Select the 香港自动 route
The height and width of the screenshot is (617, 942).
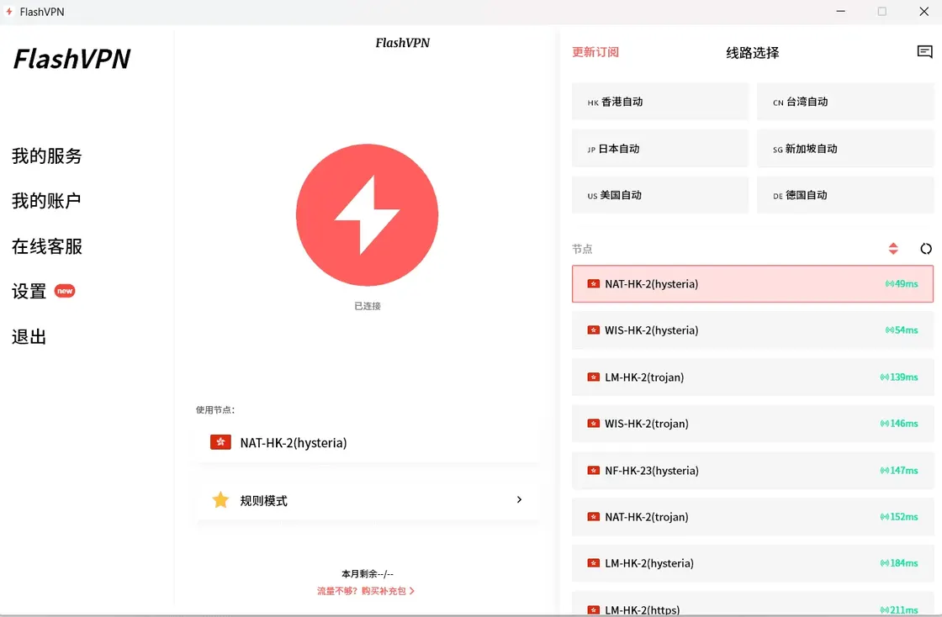[x=660, y=102]
